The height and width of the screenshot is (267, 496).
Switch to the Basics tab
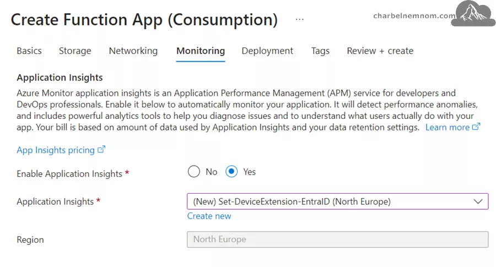[29, 51]
